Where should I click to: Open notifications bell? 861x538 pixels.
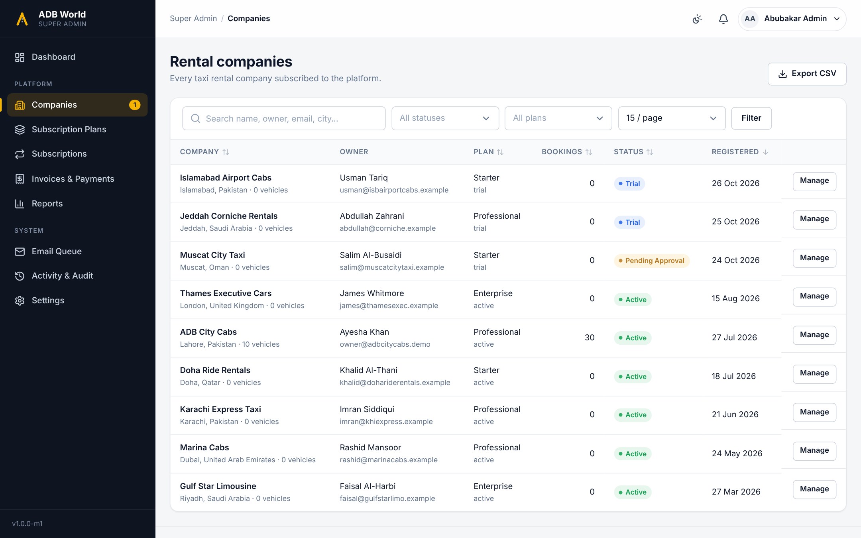[723, 19]
